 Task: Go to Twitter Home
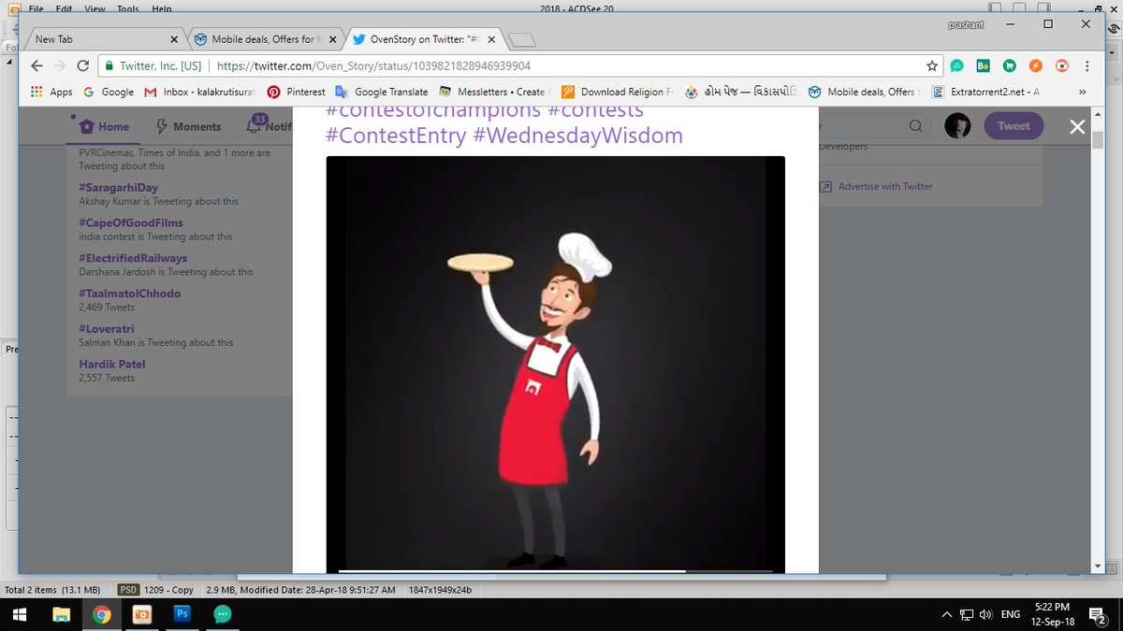(x=105, y=126)
